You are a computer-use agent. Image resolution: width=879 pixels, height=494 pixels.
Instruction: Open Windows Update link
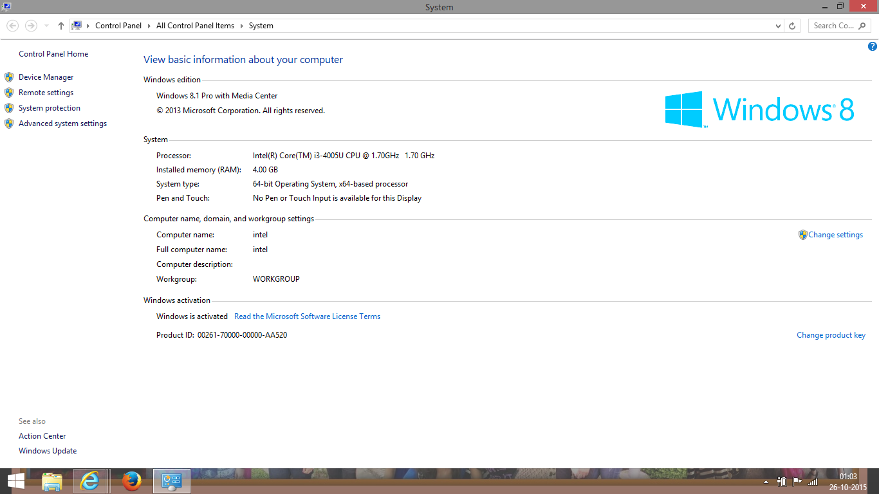click(x=48, y=451)
